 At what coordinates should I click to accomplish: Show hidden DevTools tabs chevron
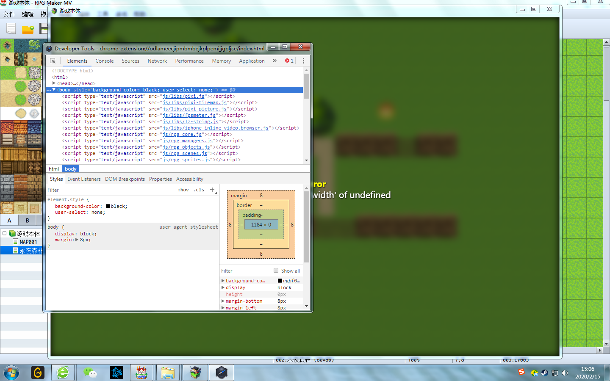pyautogui.click(x=274, y=61)
